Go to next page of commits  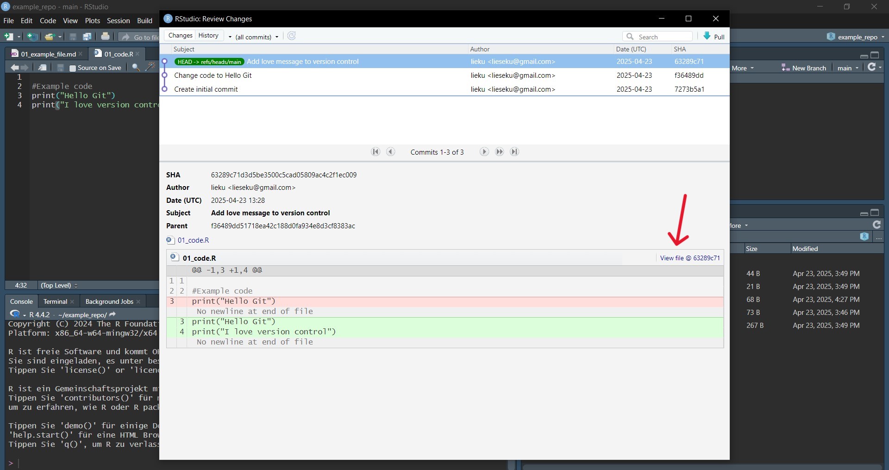[x=484, y=151]
